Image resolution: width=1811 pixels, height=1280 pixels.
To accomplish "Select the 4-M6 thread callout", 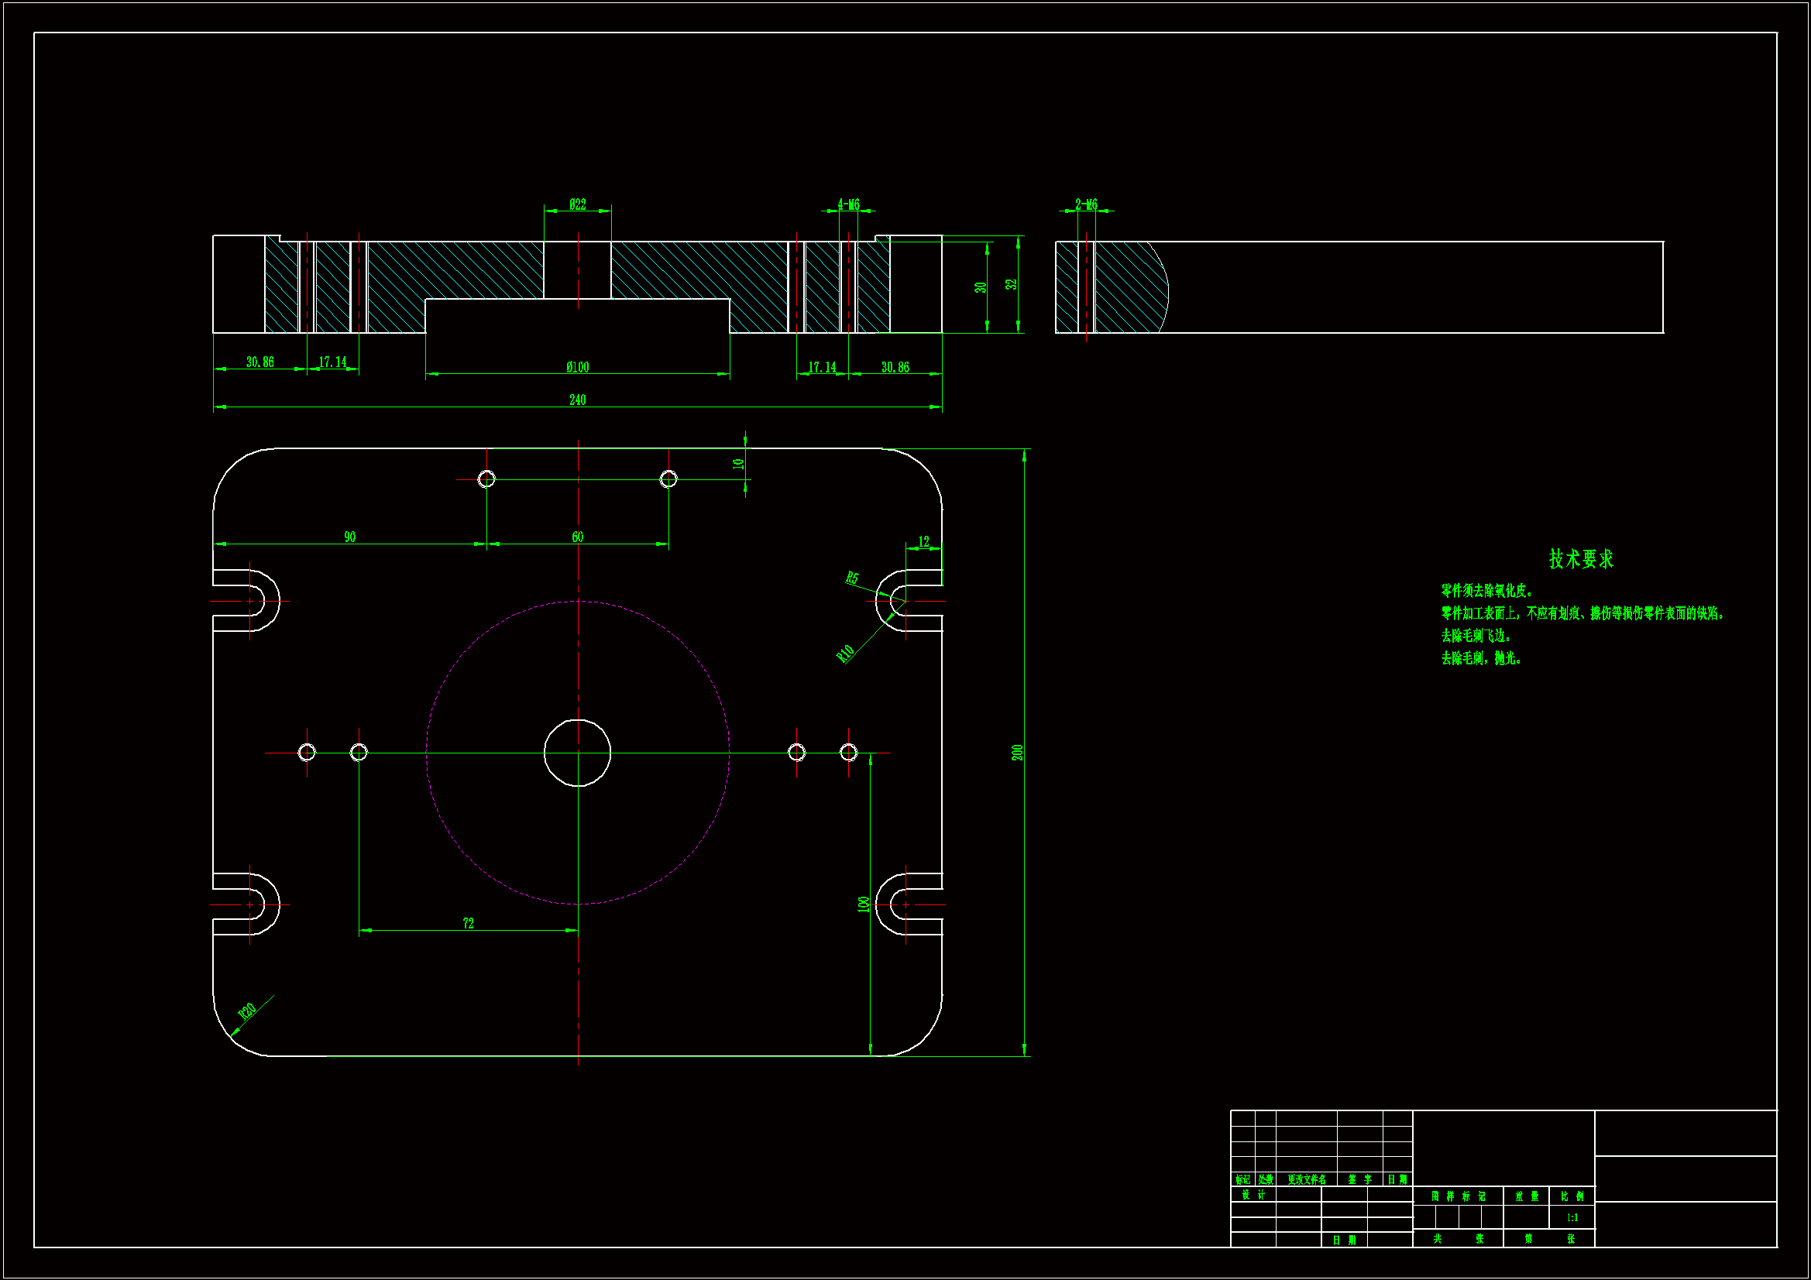I will click(848, 205).
